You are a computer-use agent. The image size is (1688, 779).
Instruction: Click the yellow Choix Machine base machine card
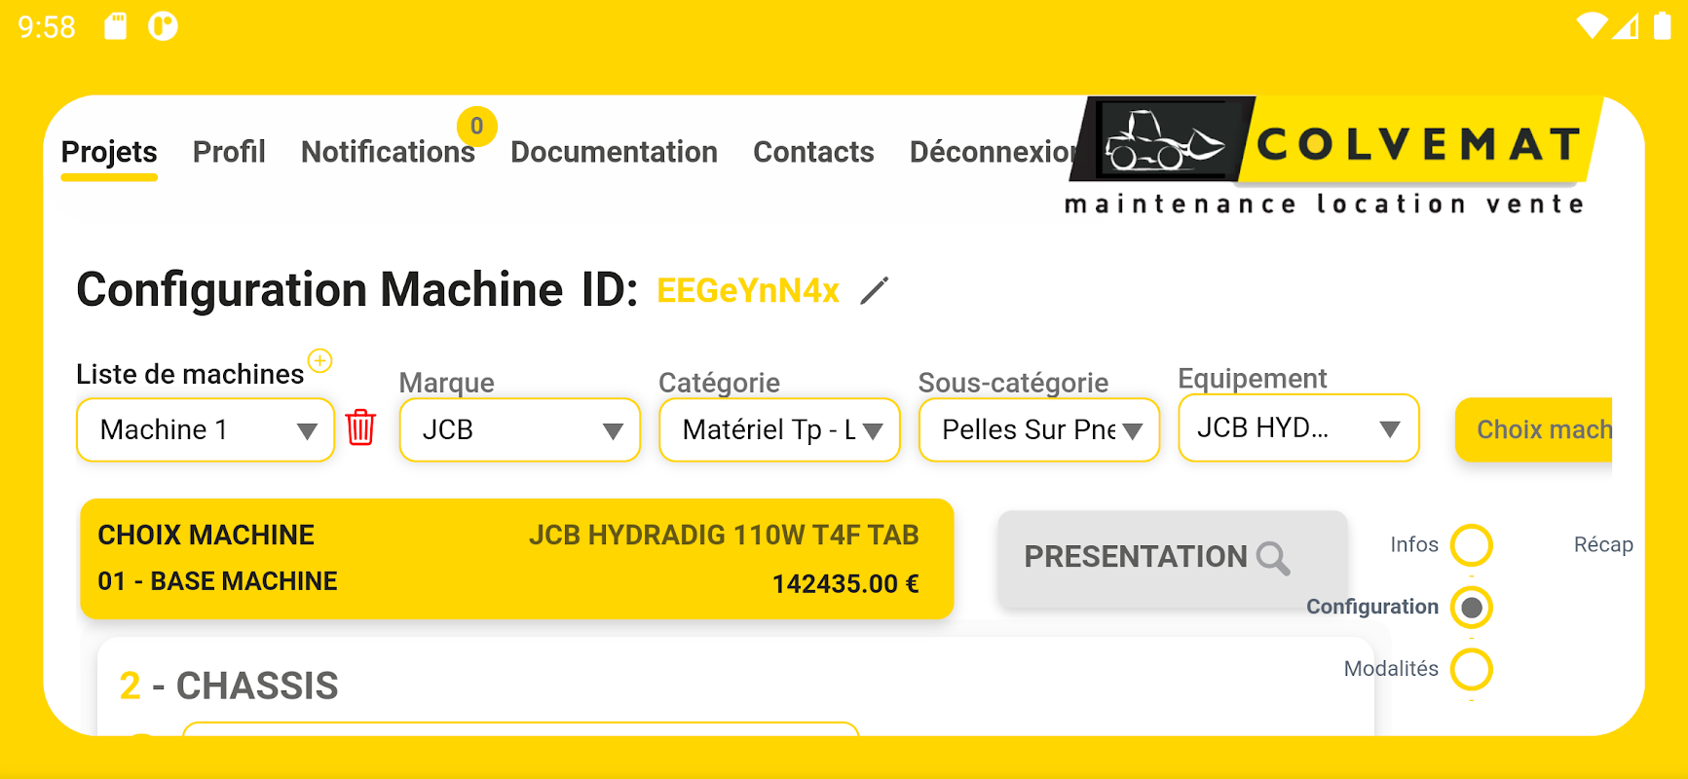(516, 559)
